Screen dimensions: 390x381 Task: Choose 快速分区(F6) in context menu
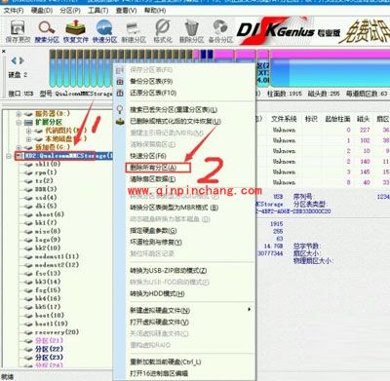click(148, 156)
